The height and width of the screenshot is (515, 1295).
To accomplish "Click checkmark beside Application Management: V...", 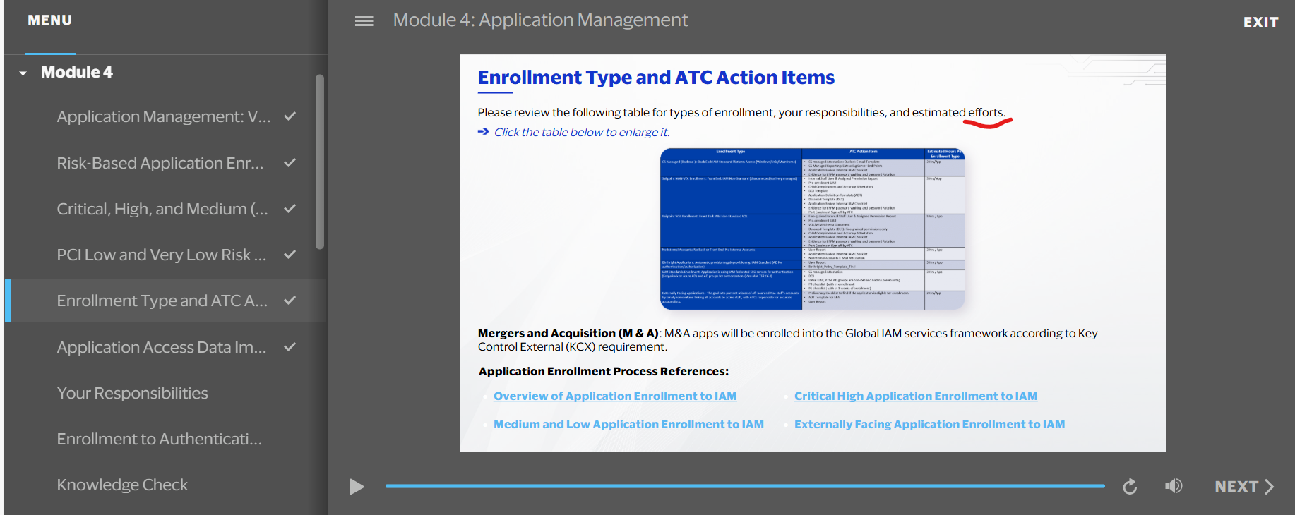I will click(x=290, y=116).
